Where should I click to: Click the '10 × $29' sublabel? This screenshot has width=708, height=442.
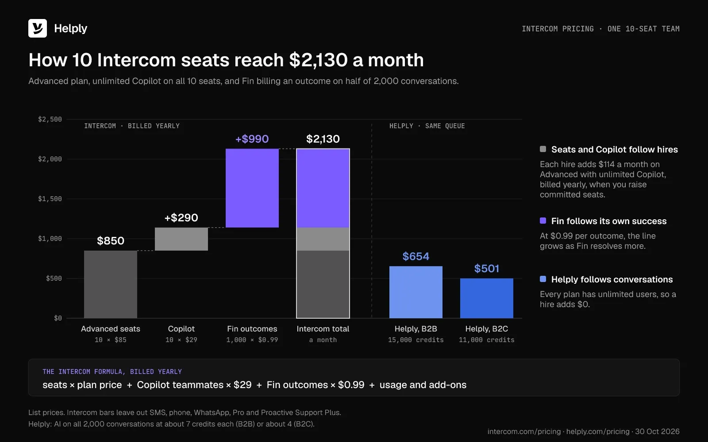[181, 340]
